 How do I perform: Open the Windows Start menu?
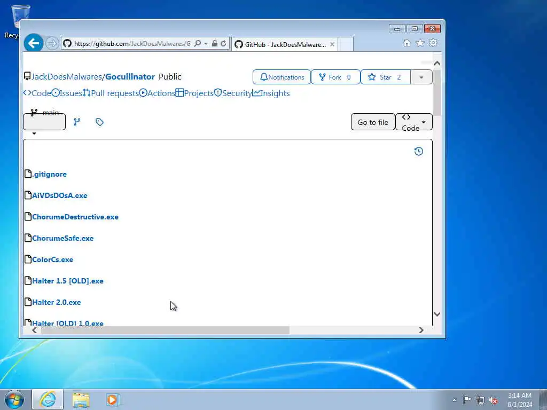pos(14,399)
